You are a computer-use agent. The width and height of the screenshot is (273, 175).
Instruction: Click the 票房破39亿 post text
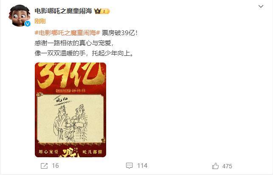(x=119, y=33)
